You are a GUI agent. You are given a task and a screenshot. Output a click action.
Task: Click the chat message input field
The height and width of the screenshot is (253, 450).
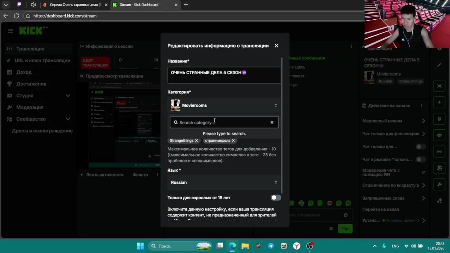tap(319, 215)
